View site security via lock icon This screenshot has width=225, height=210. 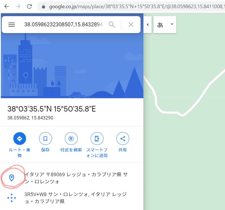pos(43,7)
